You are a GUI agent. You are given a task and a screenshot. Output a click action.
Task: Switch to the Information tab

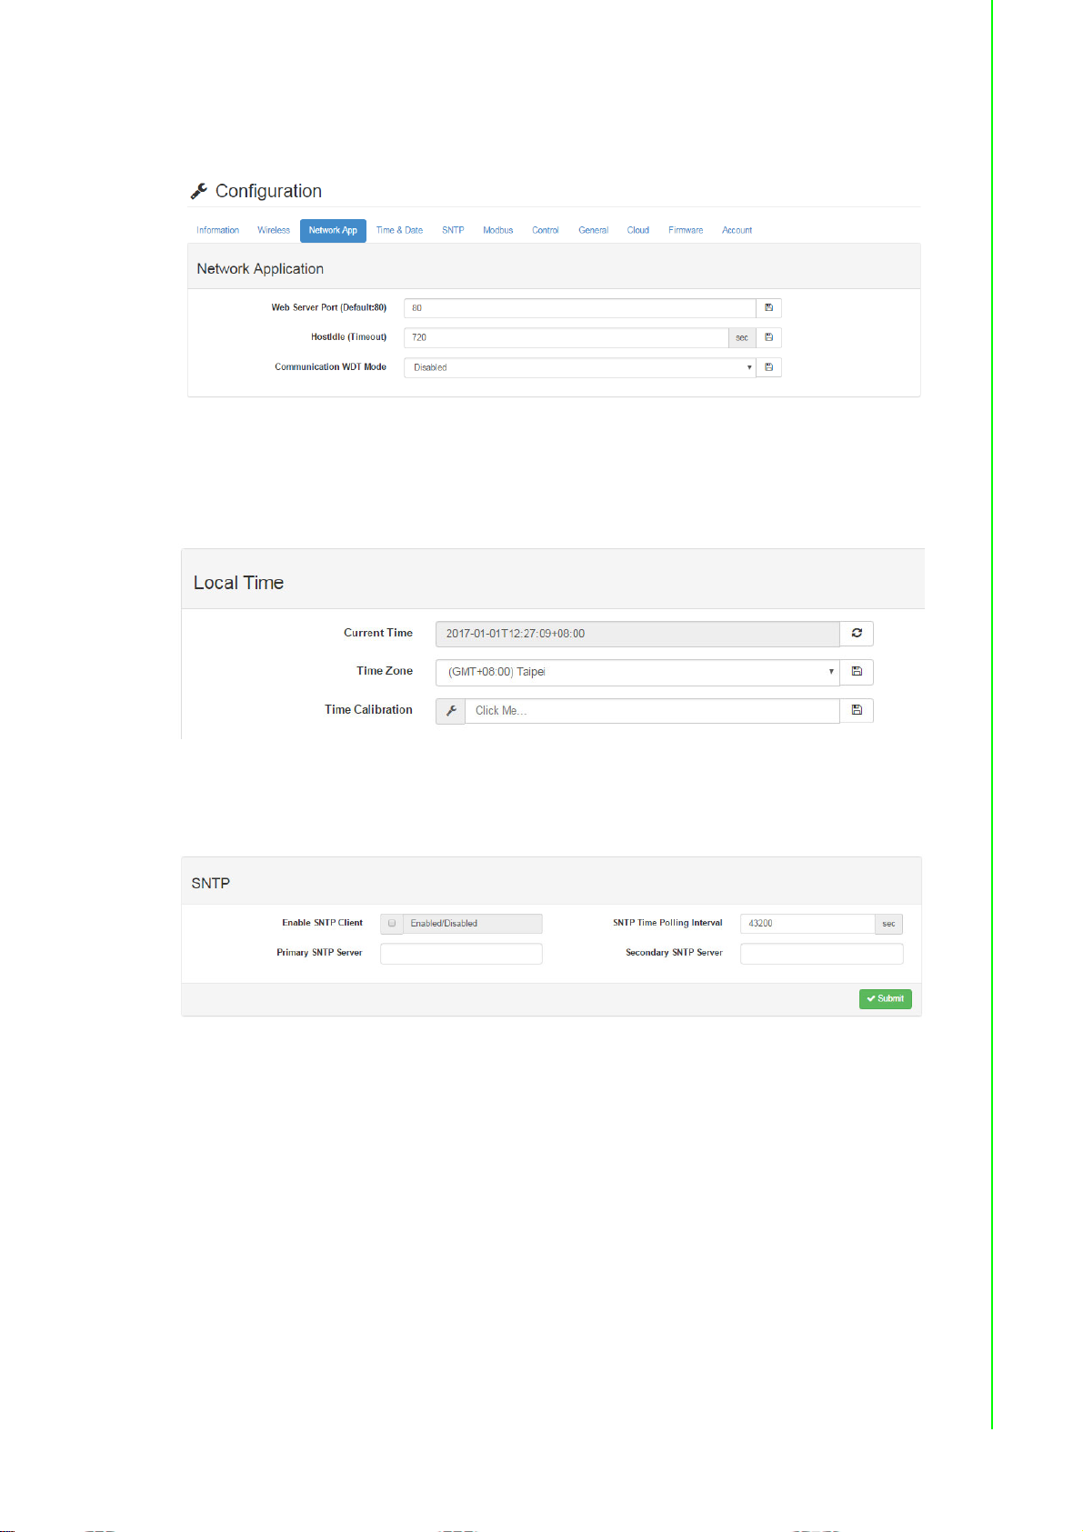click(x=217, y=231)
